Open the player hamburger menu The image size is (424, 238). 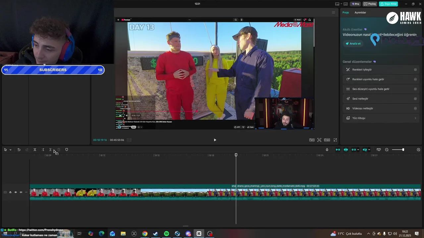[334, 13]
